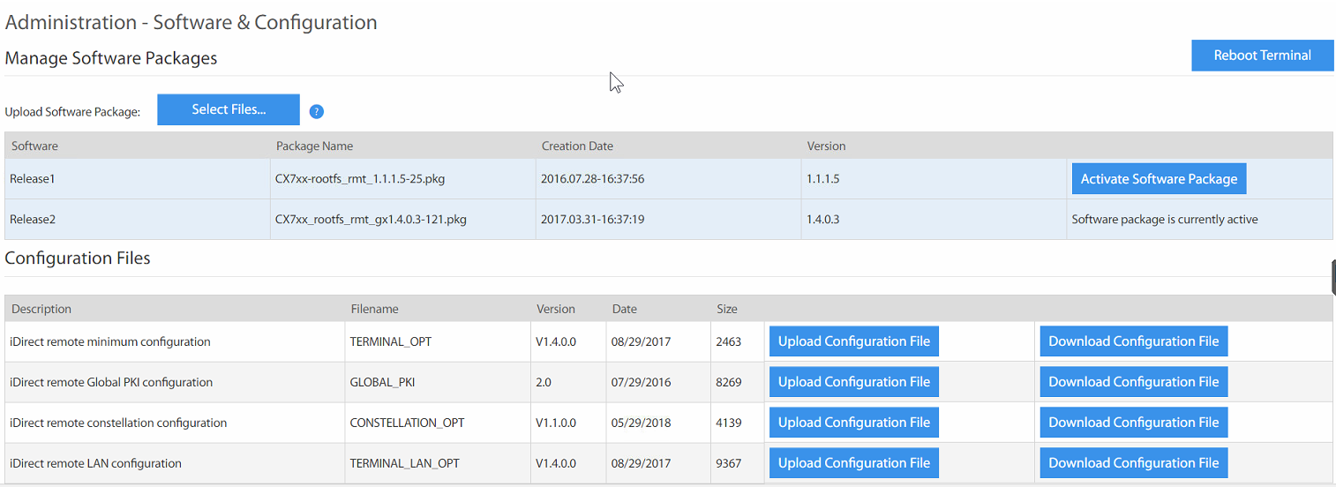Viewport: 1336px width, 487px height.
Task: Open the Select Files upload button
Action: (229, 109)
